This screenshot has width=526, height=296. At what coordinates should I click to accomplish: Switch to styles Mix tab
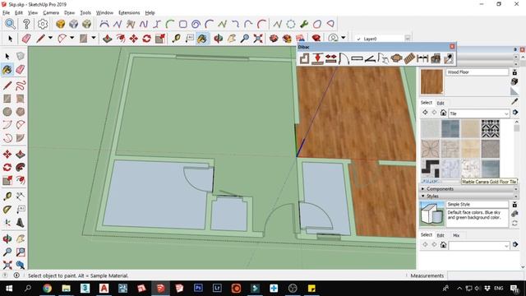tap(456, 235)
